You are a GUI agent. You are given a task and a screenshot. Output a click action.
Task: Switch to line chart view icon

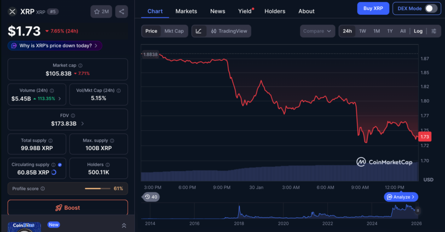click(x=199, y=31)
